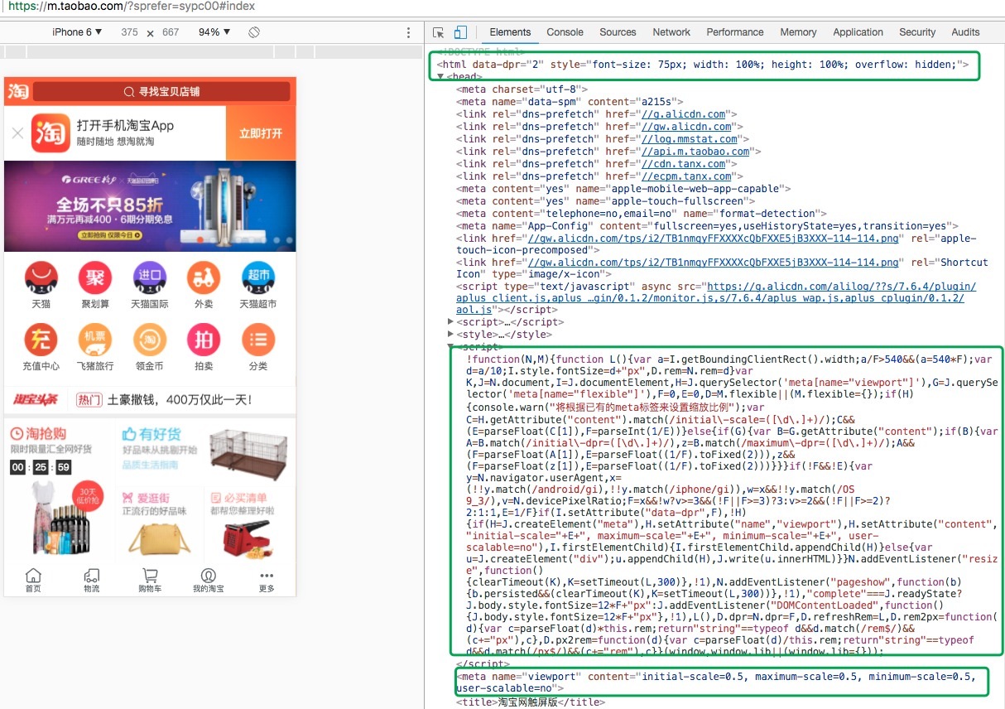Click the ecpm.tanx.com href link
This screenshot has width=1005, height=709.
[x=687, y=176]
